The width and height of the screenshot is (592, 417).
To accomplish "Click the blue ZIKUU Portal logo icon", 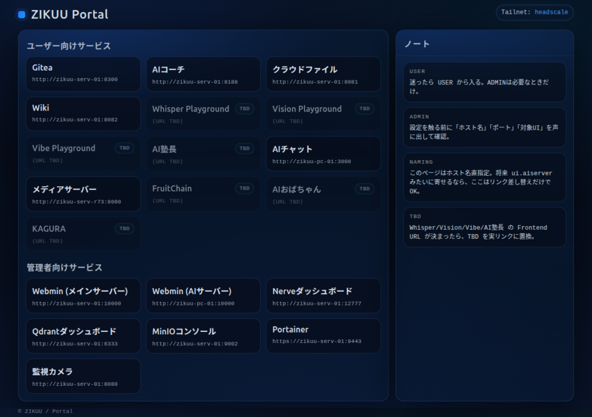I will (x=21, y=14).
